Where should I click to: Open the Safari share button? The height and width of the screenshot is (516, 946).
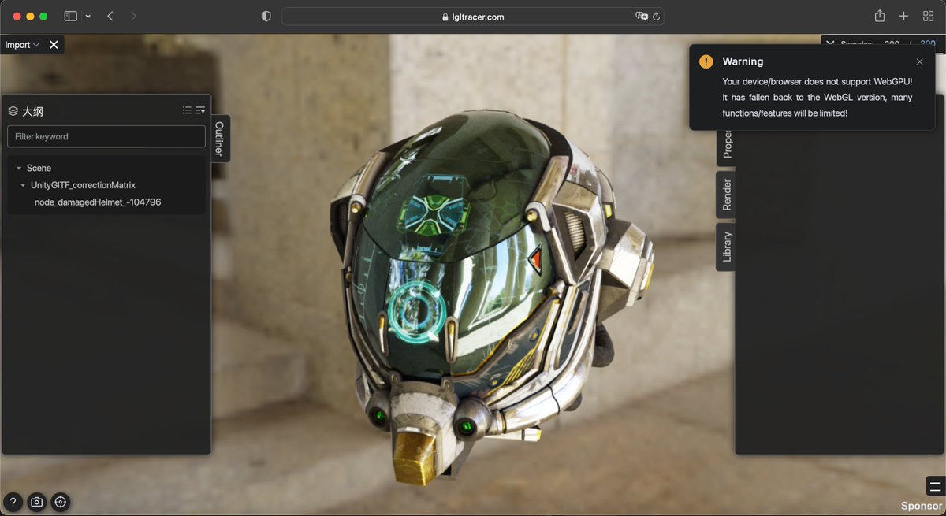pos(880,16)
